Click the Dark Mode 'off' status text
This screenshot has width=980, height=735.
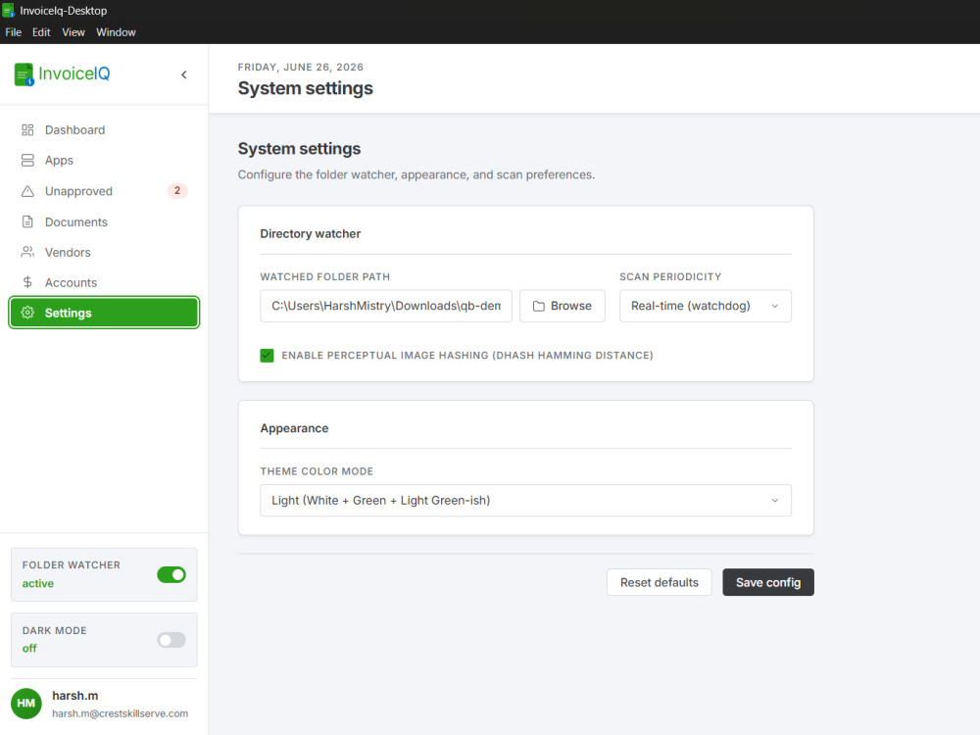point(29,649)
